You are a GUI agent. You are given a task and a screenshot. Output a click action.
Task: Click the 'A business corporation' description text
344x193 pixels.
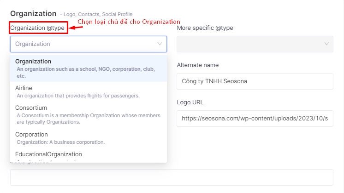pyautogui.click(x=77, y=142)
